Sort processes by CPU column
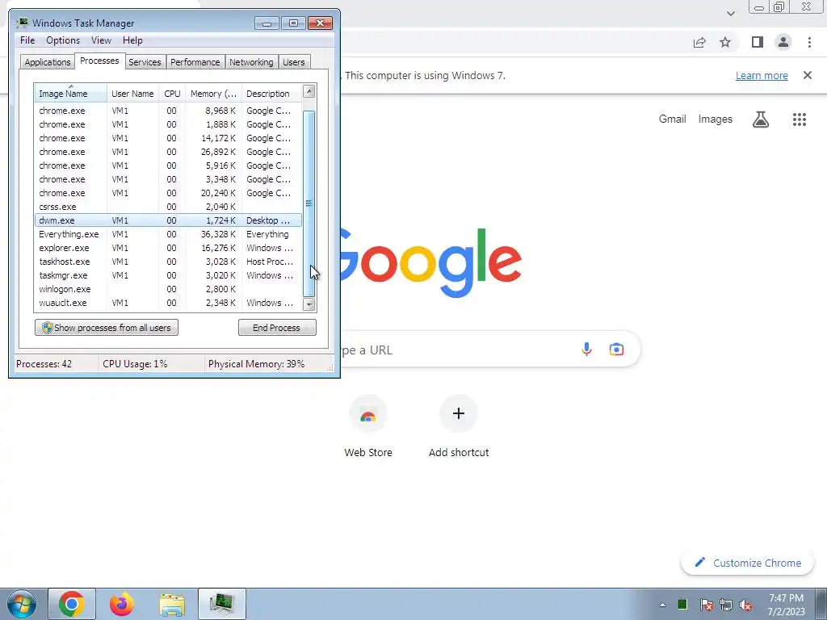Viewport: 827px width, 620px height. coord(172,94)
